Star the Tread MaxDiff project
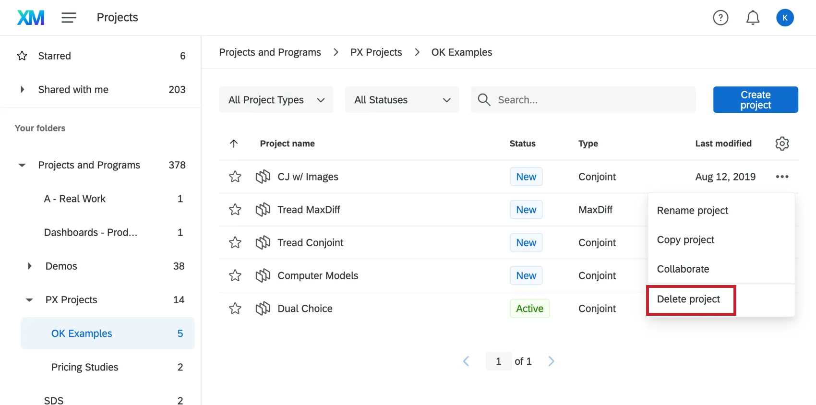 pyautogui.click(x=235, y=210)
